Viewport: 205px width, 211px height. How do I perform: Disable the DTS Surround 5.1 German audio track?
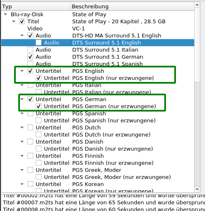(30, 57)
